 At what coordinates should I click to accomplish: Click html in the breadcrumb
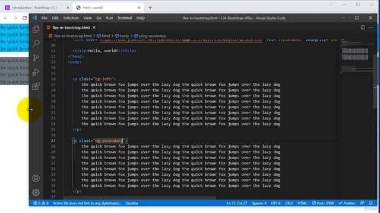pyautogui.click(x=106, y=36)
